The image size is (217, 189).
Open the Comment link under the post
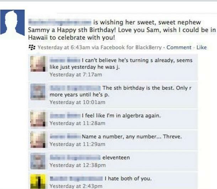pos(179,47)
